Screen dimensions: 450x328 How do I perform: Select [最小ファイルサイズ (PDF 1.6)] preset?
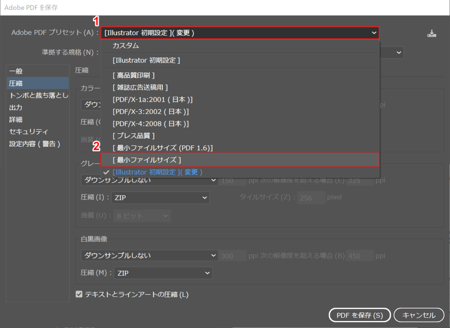tap(240, 148)
